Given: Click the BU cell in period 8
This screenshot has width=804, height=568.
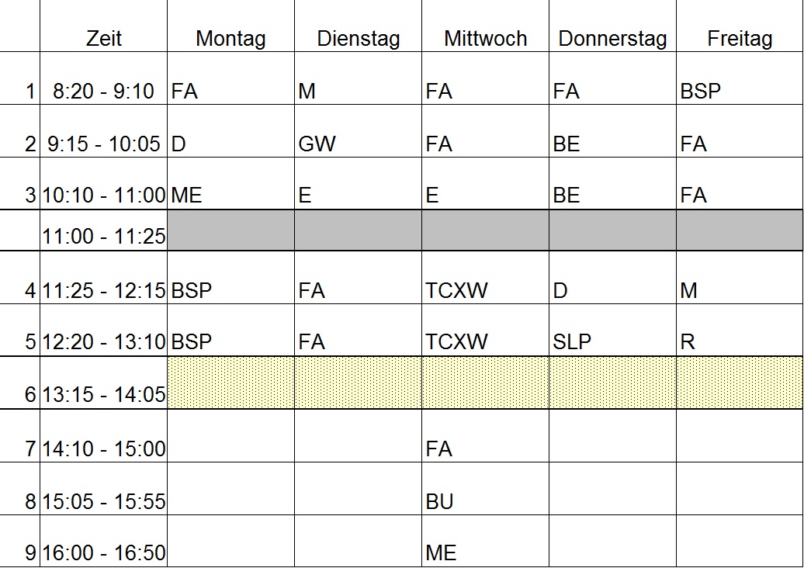Looking at the screenshot, I should coord(485,489).
